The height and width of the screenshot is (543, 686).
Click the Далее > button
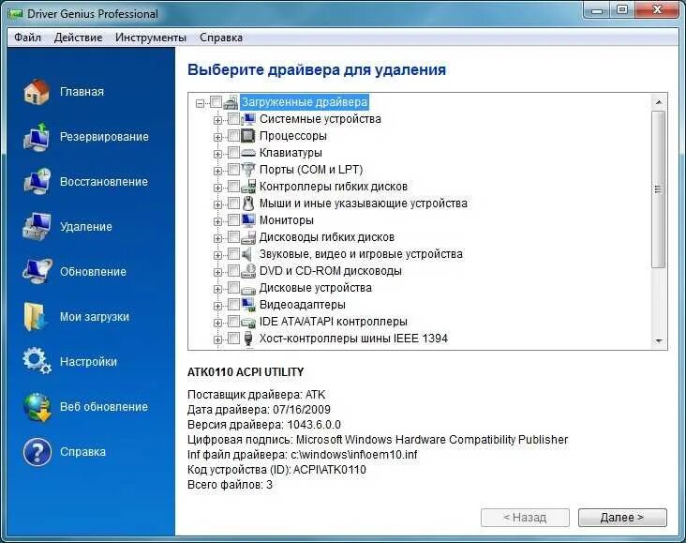[622, 518]
